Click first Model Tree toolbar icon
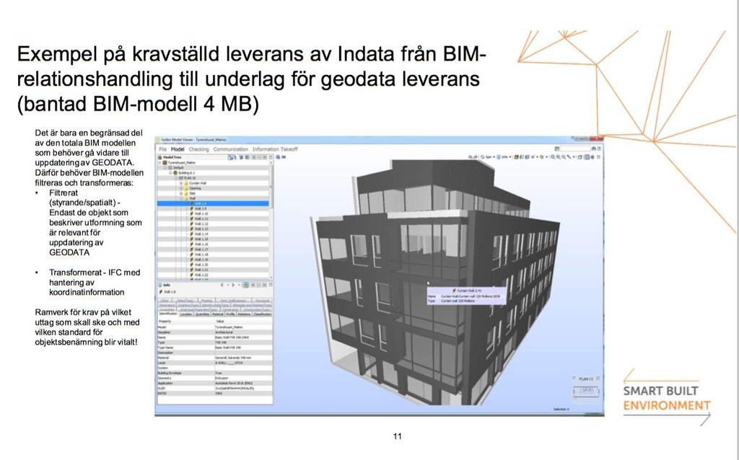The height and width of the screenshot is (460, 739). click(x=232, y=157)
